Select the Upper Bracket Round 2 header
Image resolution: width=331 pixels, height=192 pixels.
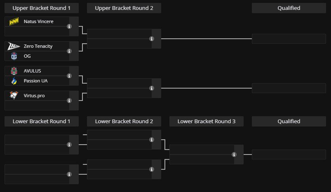tap(124, 8)
